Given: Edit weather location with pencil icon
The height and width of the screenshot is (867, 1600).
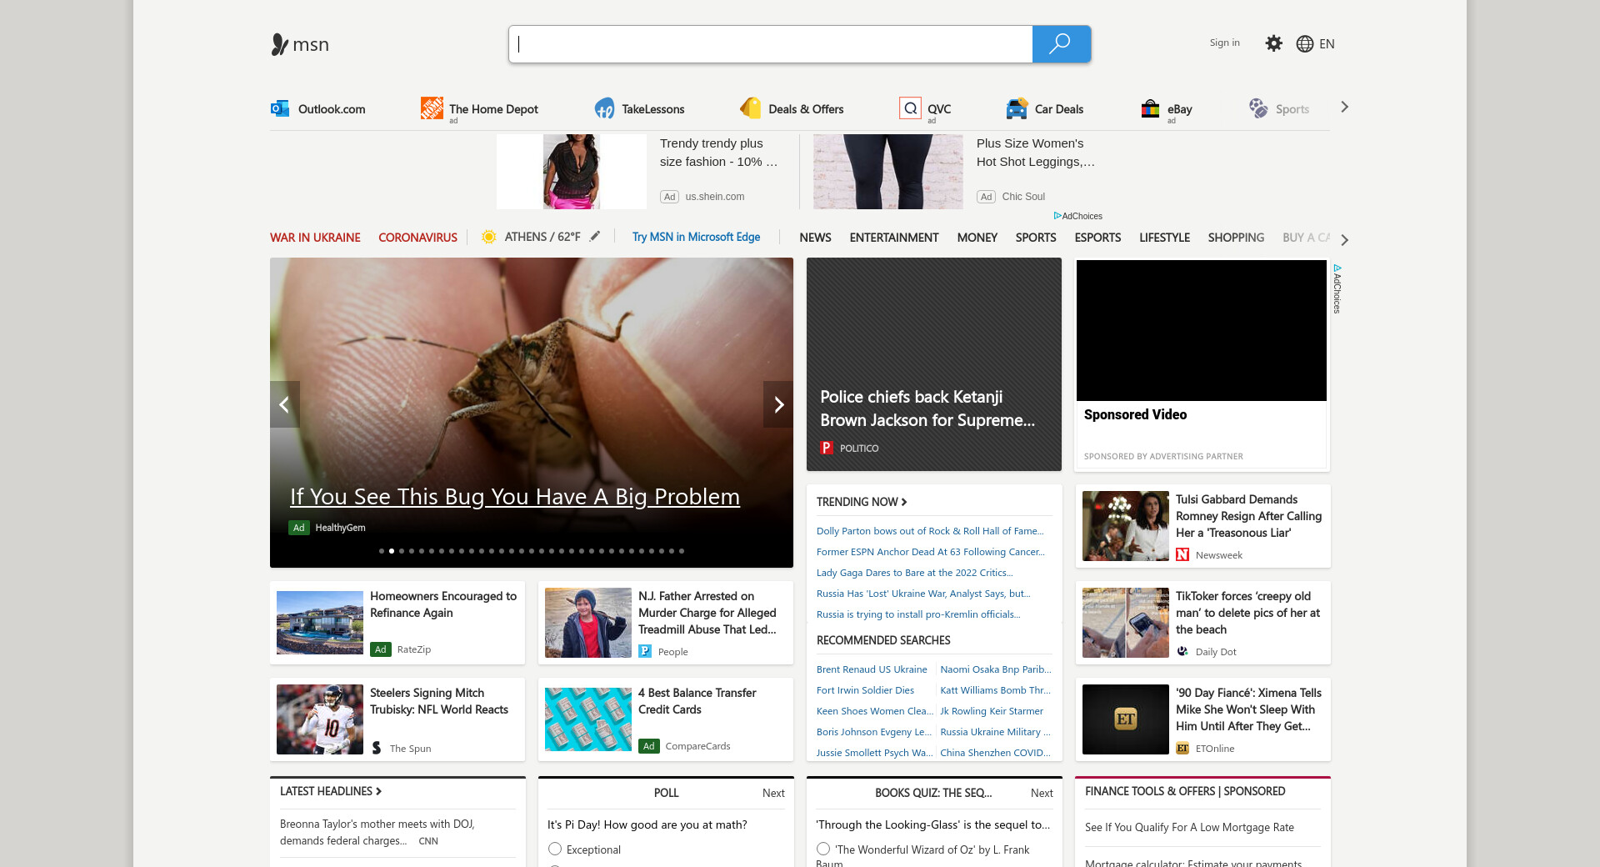Looking at the screenshot, I should [x=595, y=237].
